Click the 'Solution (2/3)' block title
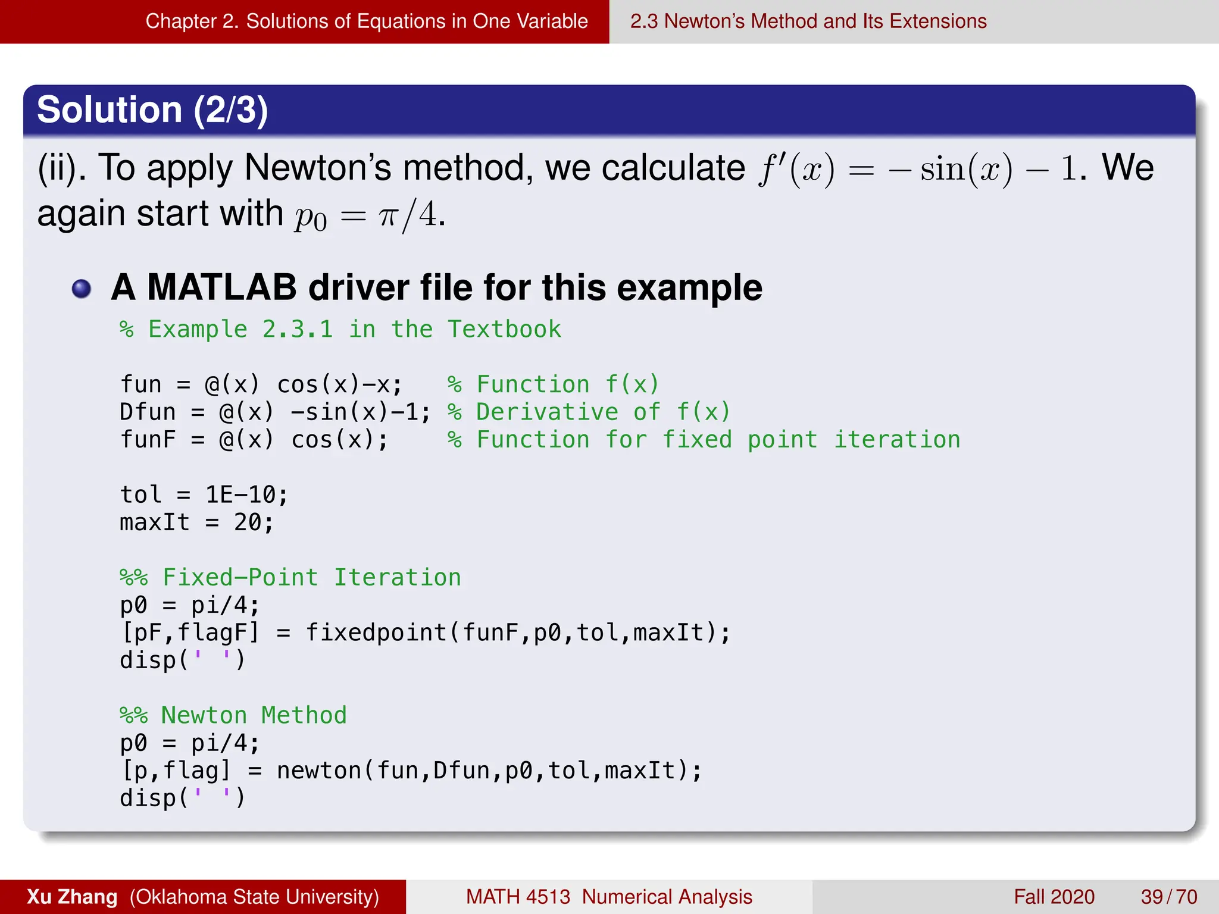The image size is (1219, 914). click(x=152, y=109)
